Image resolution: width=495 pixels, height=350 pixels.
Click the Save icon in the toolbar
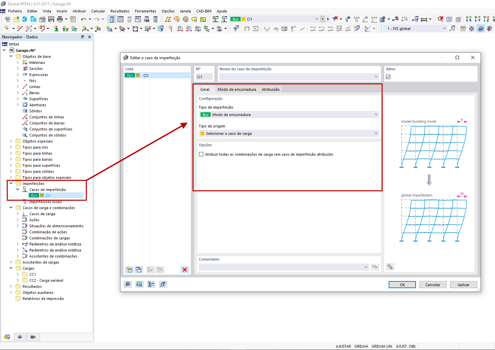click(51, 19)
